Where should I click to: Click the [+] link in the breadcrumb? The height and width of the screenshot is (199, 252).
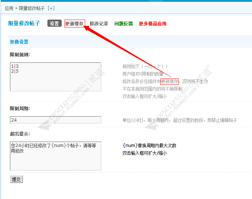click(x=51, y=8)
